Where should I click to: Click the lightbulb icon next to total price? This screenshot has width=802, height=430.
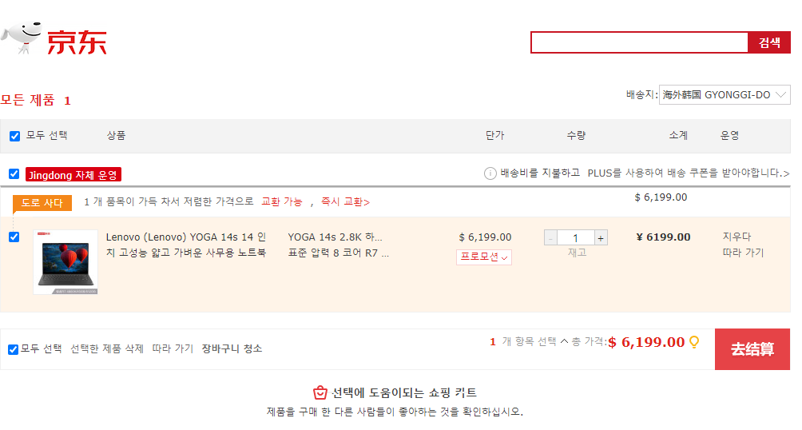[x=694, y=342]
